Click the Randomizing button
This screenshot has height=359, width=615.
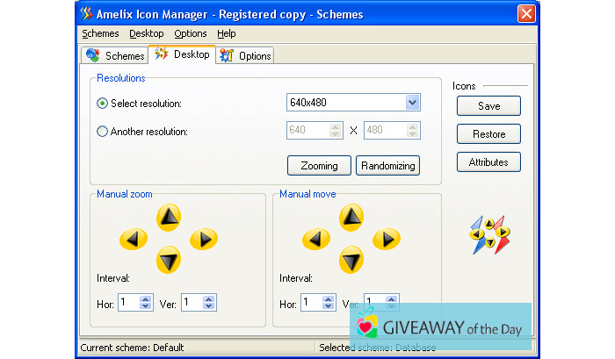click(x=388, y=166)
